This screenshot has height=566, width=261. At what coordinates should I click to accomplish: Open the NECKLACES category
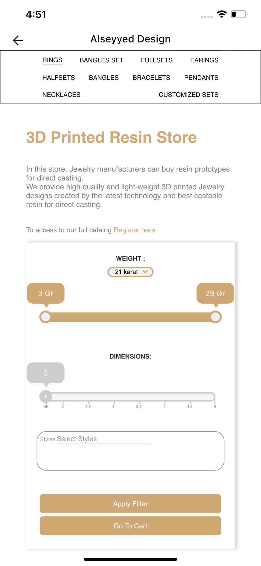click(61, 95)
